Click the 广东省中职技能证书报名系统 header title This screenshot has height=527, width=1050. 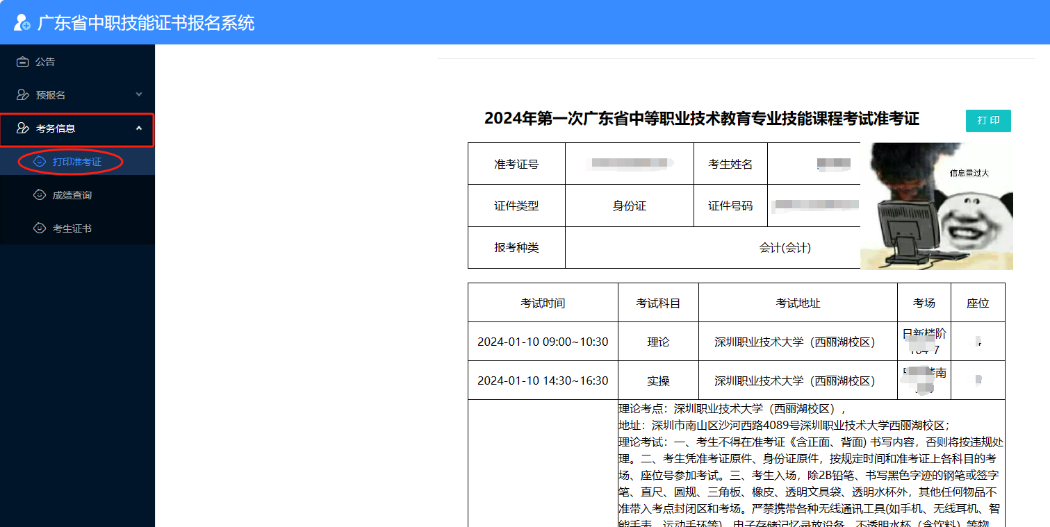point(146,23)
